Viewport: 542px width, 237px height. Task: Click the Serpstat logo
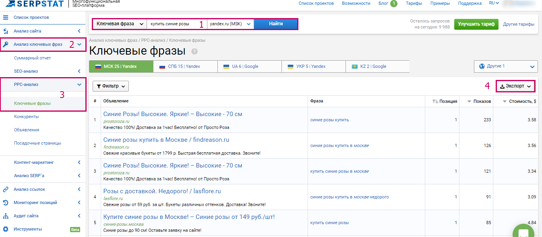[34, 4]
